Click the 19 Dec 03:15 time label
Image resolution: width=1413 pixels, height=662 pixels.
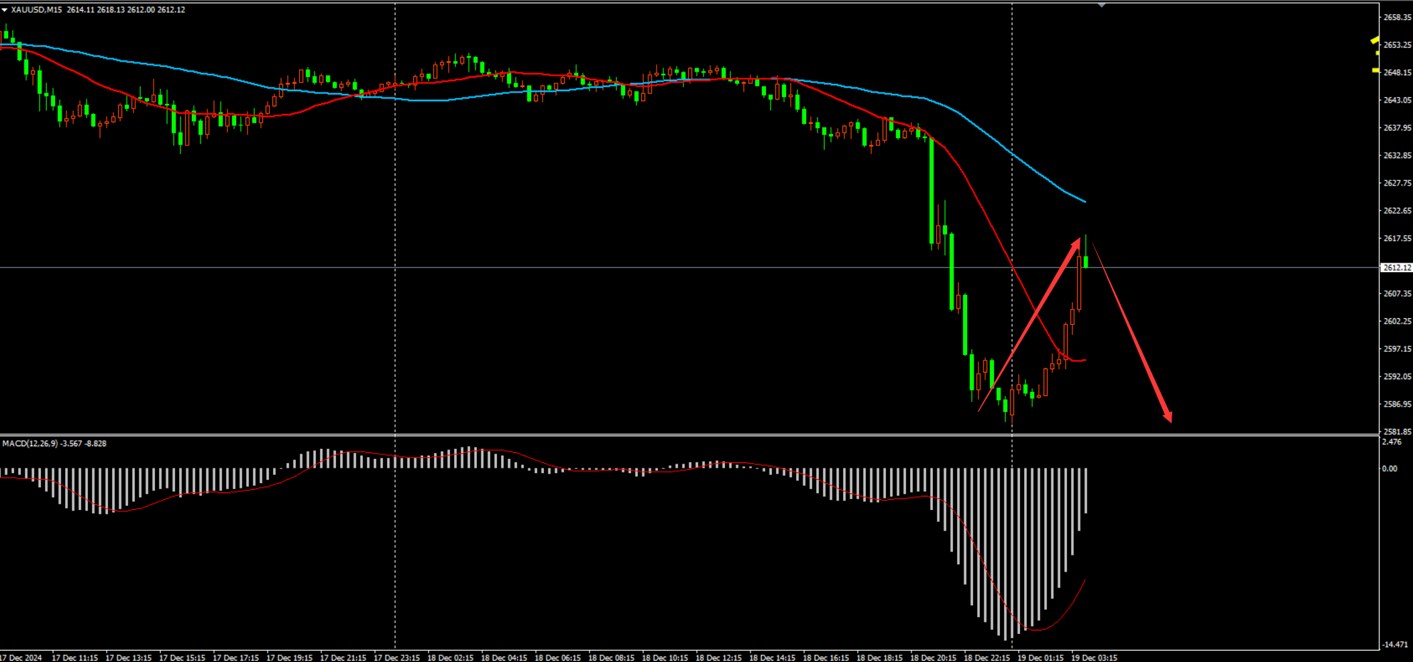1094,658
